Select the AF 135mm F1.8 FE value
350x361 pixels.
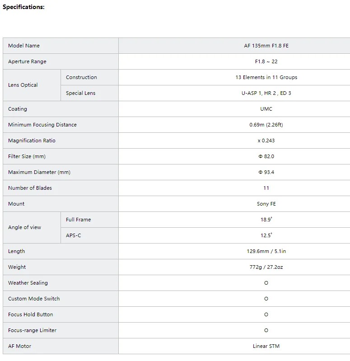click(266, 46)
